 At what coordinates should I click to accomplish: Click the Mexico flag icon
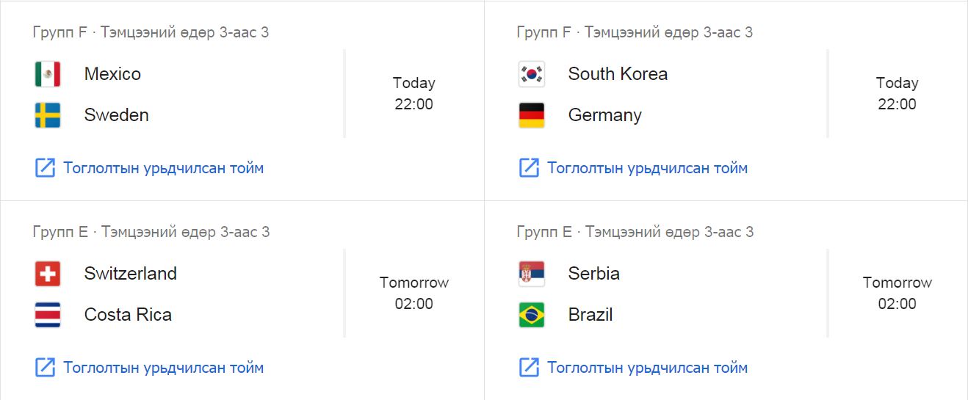click(48, 74)
